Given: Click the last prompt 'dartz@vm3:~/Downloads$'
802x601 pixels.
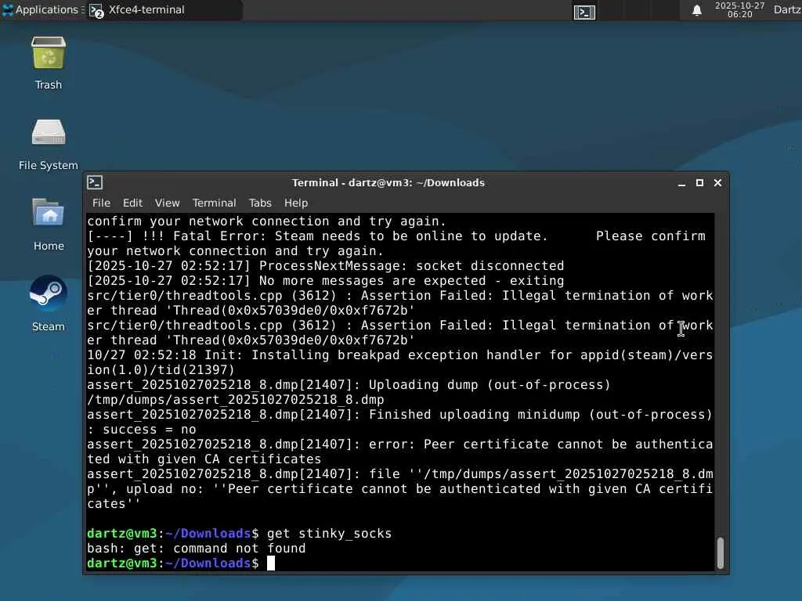Looking at the screenshot, I should tap(173, 563).
